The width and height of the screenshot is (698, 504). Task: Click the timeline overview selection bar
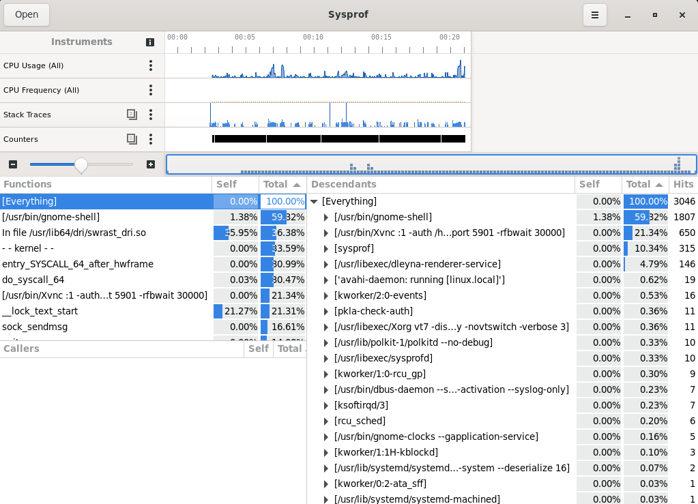[431, 164]
